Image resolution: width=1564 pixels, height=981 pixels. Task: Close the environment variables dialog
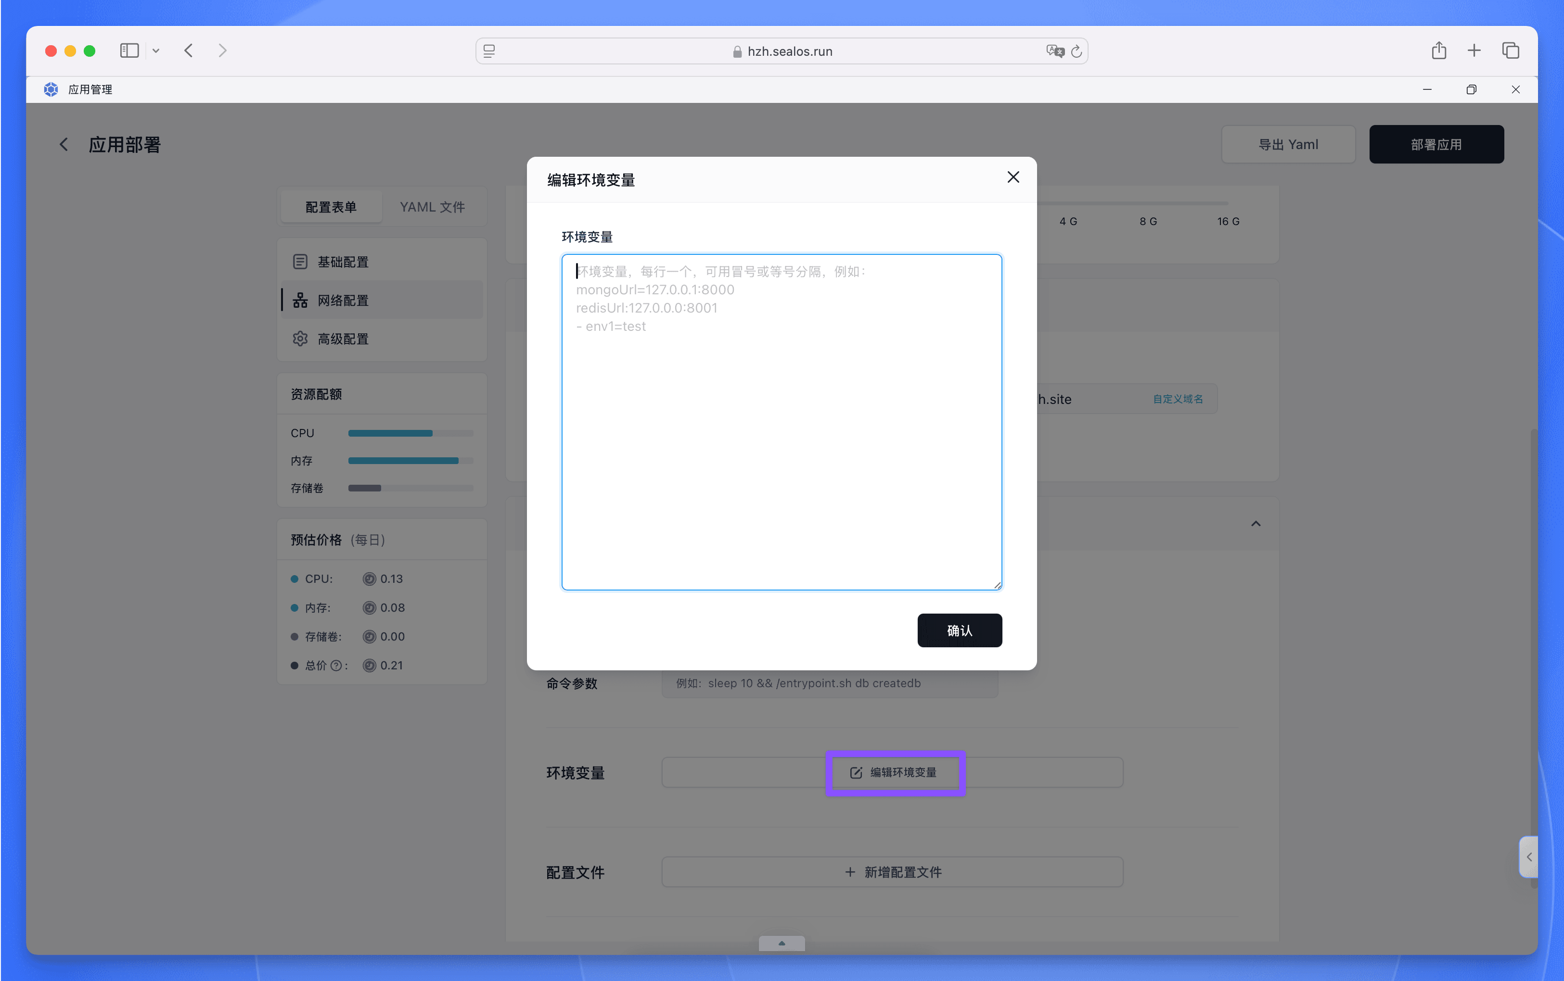[1013, 177]
